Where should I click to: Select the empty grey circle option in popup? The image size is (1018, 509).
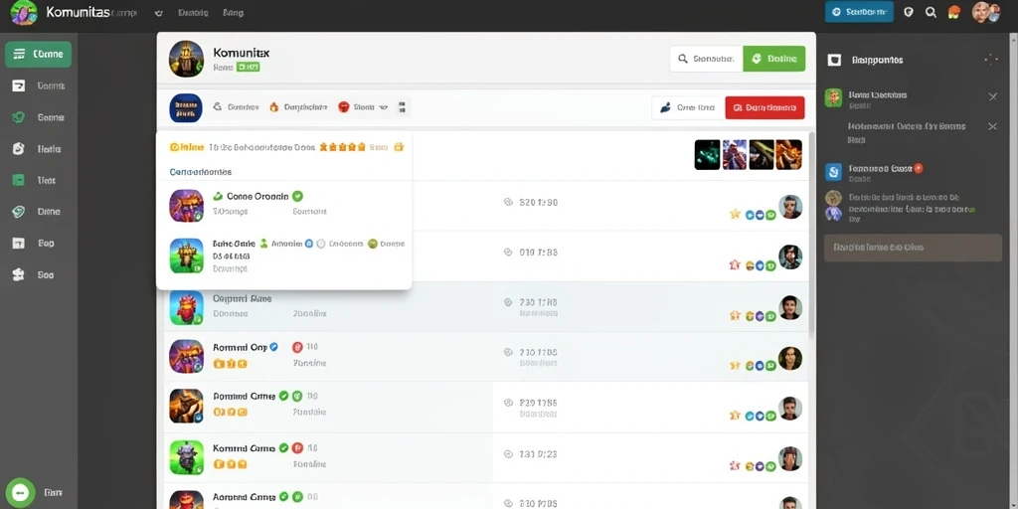point(321,245)
